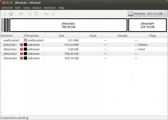The height and width of the screenshot is (120, 168).
Task: Click the File System column header
Action: click(x=31, y=36)
